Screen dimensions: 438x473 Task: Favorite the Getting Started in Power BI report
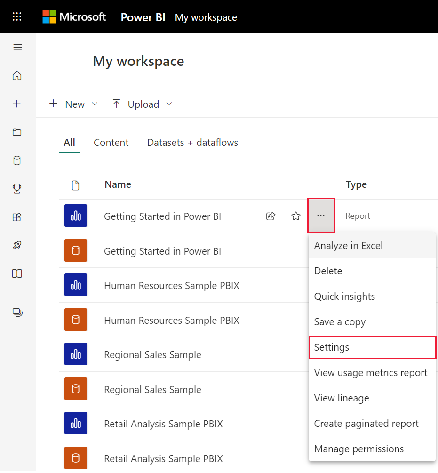pos(296,216)
